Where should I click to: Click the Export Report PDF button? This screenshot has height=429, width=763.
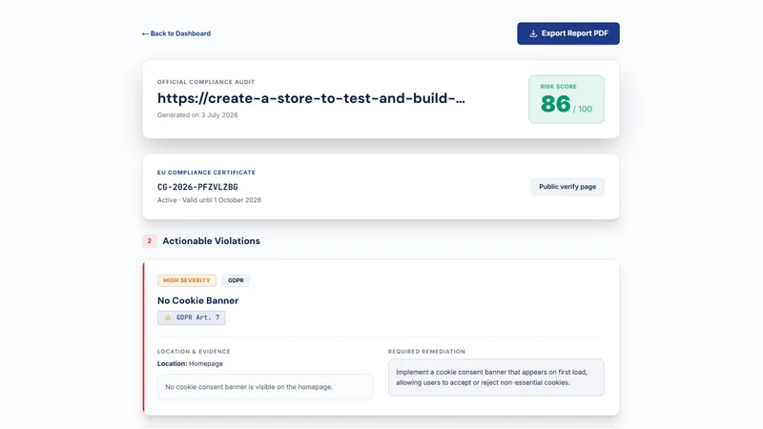point(568,33)
